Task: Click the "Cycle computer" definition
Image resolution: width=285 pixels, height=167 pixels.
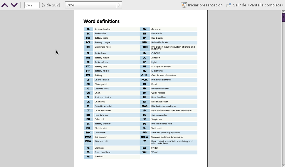Action: point(159,115)
